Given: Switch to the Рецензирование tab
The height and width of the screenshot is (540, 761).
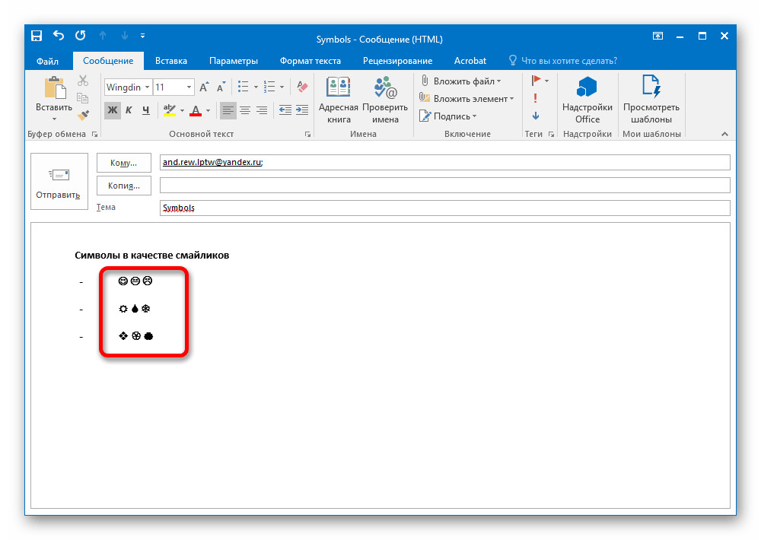Looking at the screenshot, I should [x=397, y=61].
